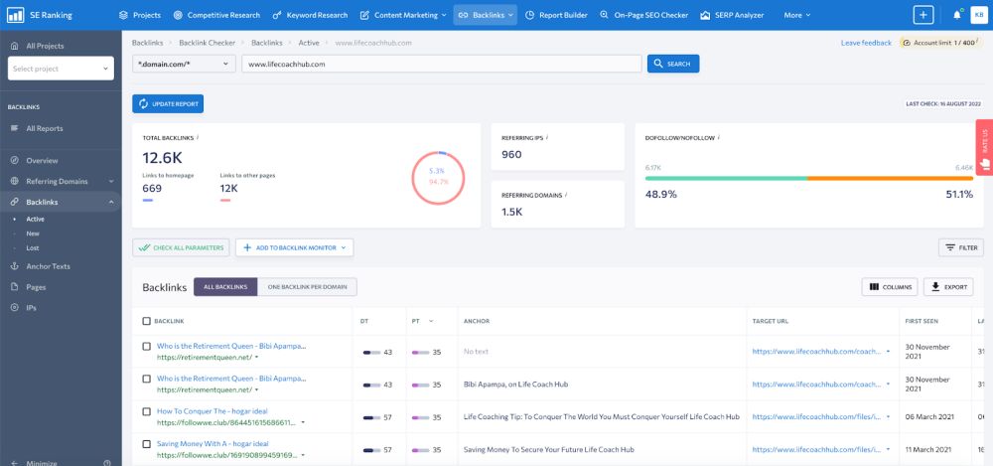Toggle the select-all Backlink header checkbox
Viewport: 993px width, 466px height.
[146, 322]
